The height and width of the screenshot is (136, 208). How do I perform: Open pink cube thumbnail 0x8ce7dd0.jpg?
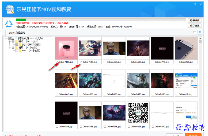tap(66, 48)
